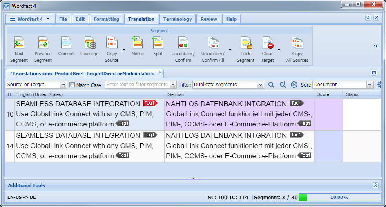Open the Duplicate segments filter dropdown

(261, 85)
